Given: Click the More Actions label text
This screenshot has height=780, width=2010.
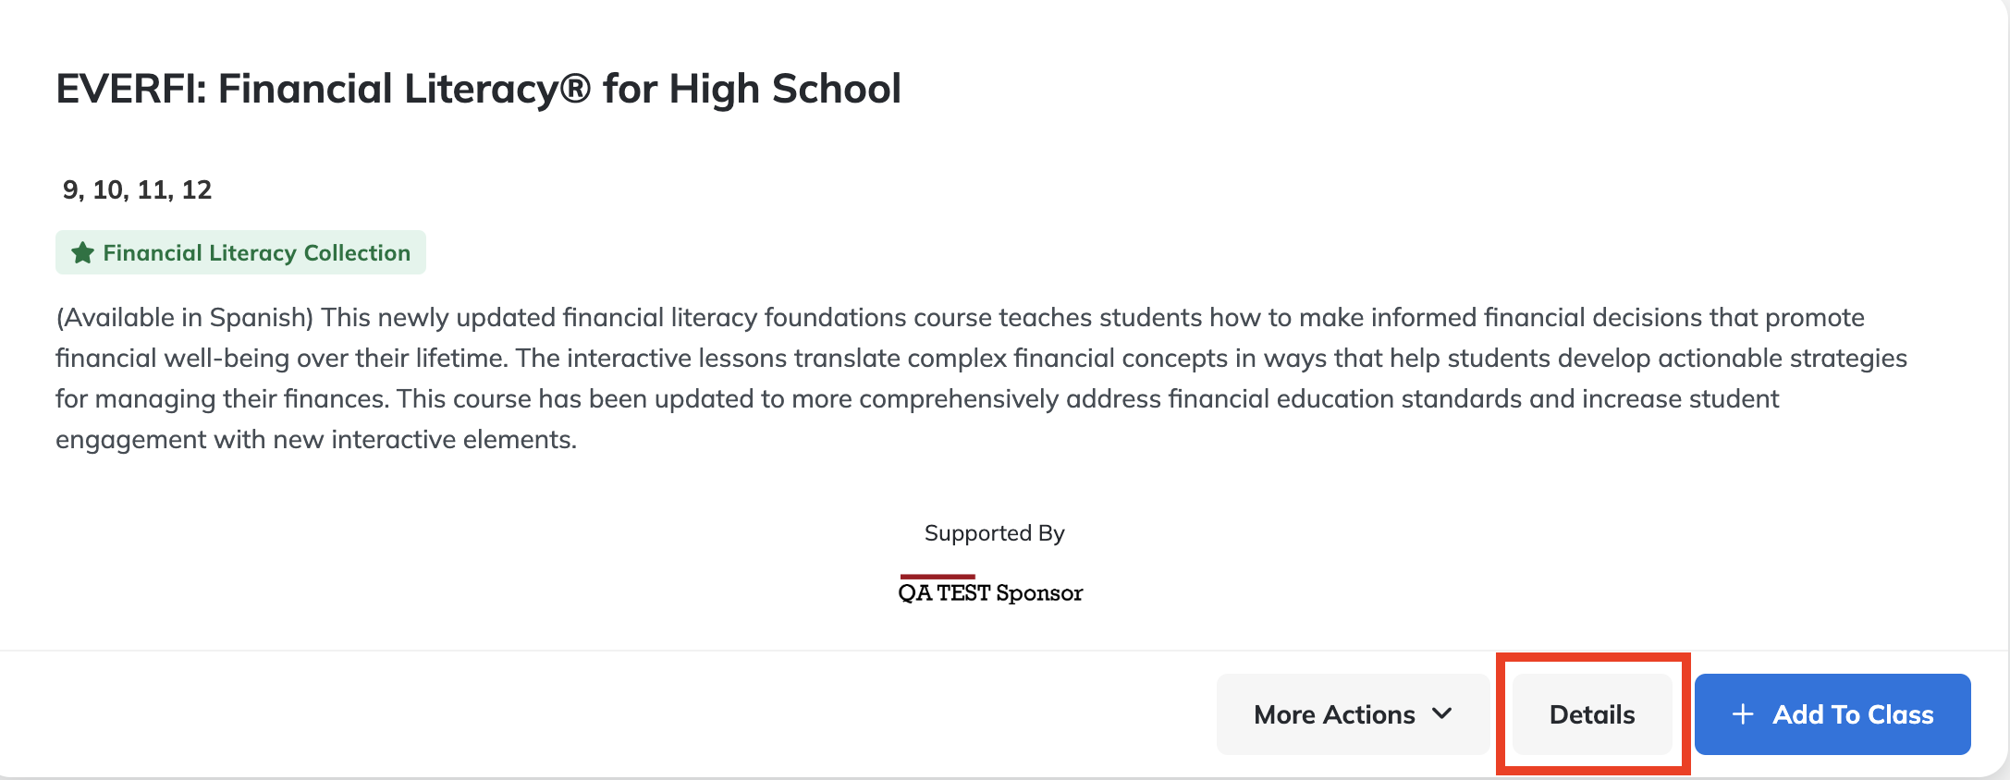Looking at the screenshot, I should click(x=1334, y=714).
